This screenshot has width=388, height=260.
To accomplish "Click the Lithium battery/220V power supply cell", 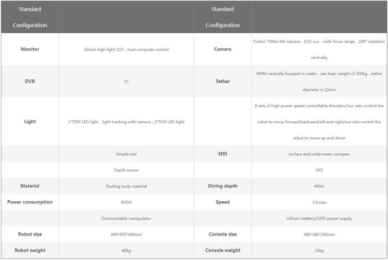I will coord(319,218).
